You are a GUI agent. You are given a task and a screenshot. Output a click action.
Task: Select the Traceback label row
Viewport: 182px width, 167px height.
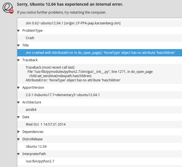click(100, 60)
